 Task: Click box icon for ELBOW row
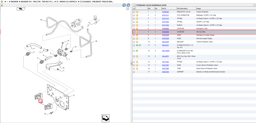tap(137, 25)
